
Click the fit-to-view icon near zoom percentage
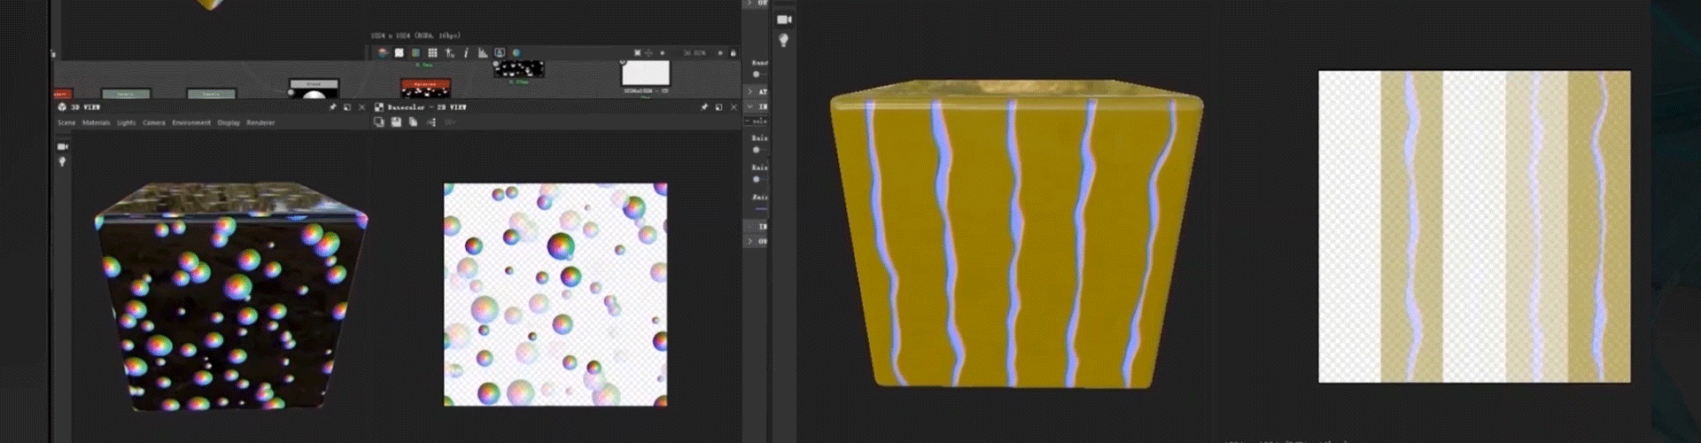[637, 53]
